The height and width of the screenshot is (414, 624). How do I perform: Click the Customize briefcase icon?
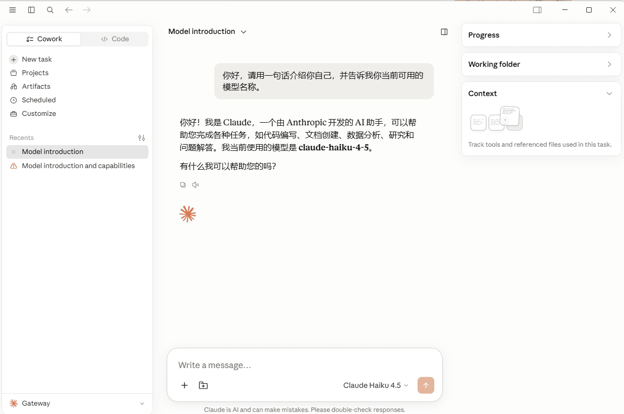coord(14,114)
